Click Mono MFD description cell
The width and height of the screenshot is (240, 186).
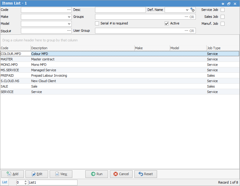tap(39, 65)
